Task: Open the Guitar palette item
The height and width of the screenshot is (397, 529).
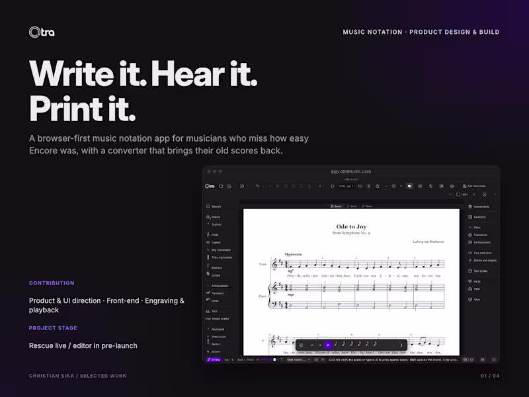Action: pyautogui.click(x=213, y=344)
